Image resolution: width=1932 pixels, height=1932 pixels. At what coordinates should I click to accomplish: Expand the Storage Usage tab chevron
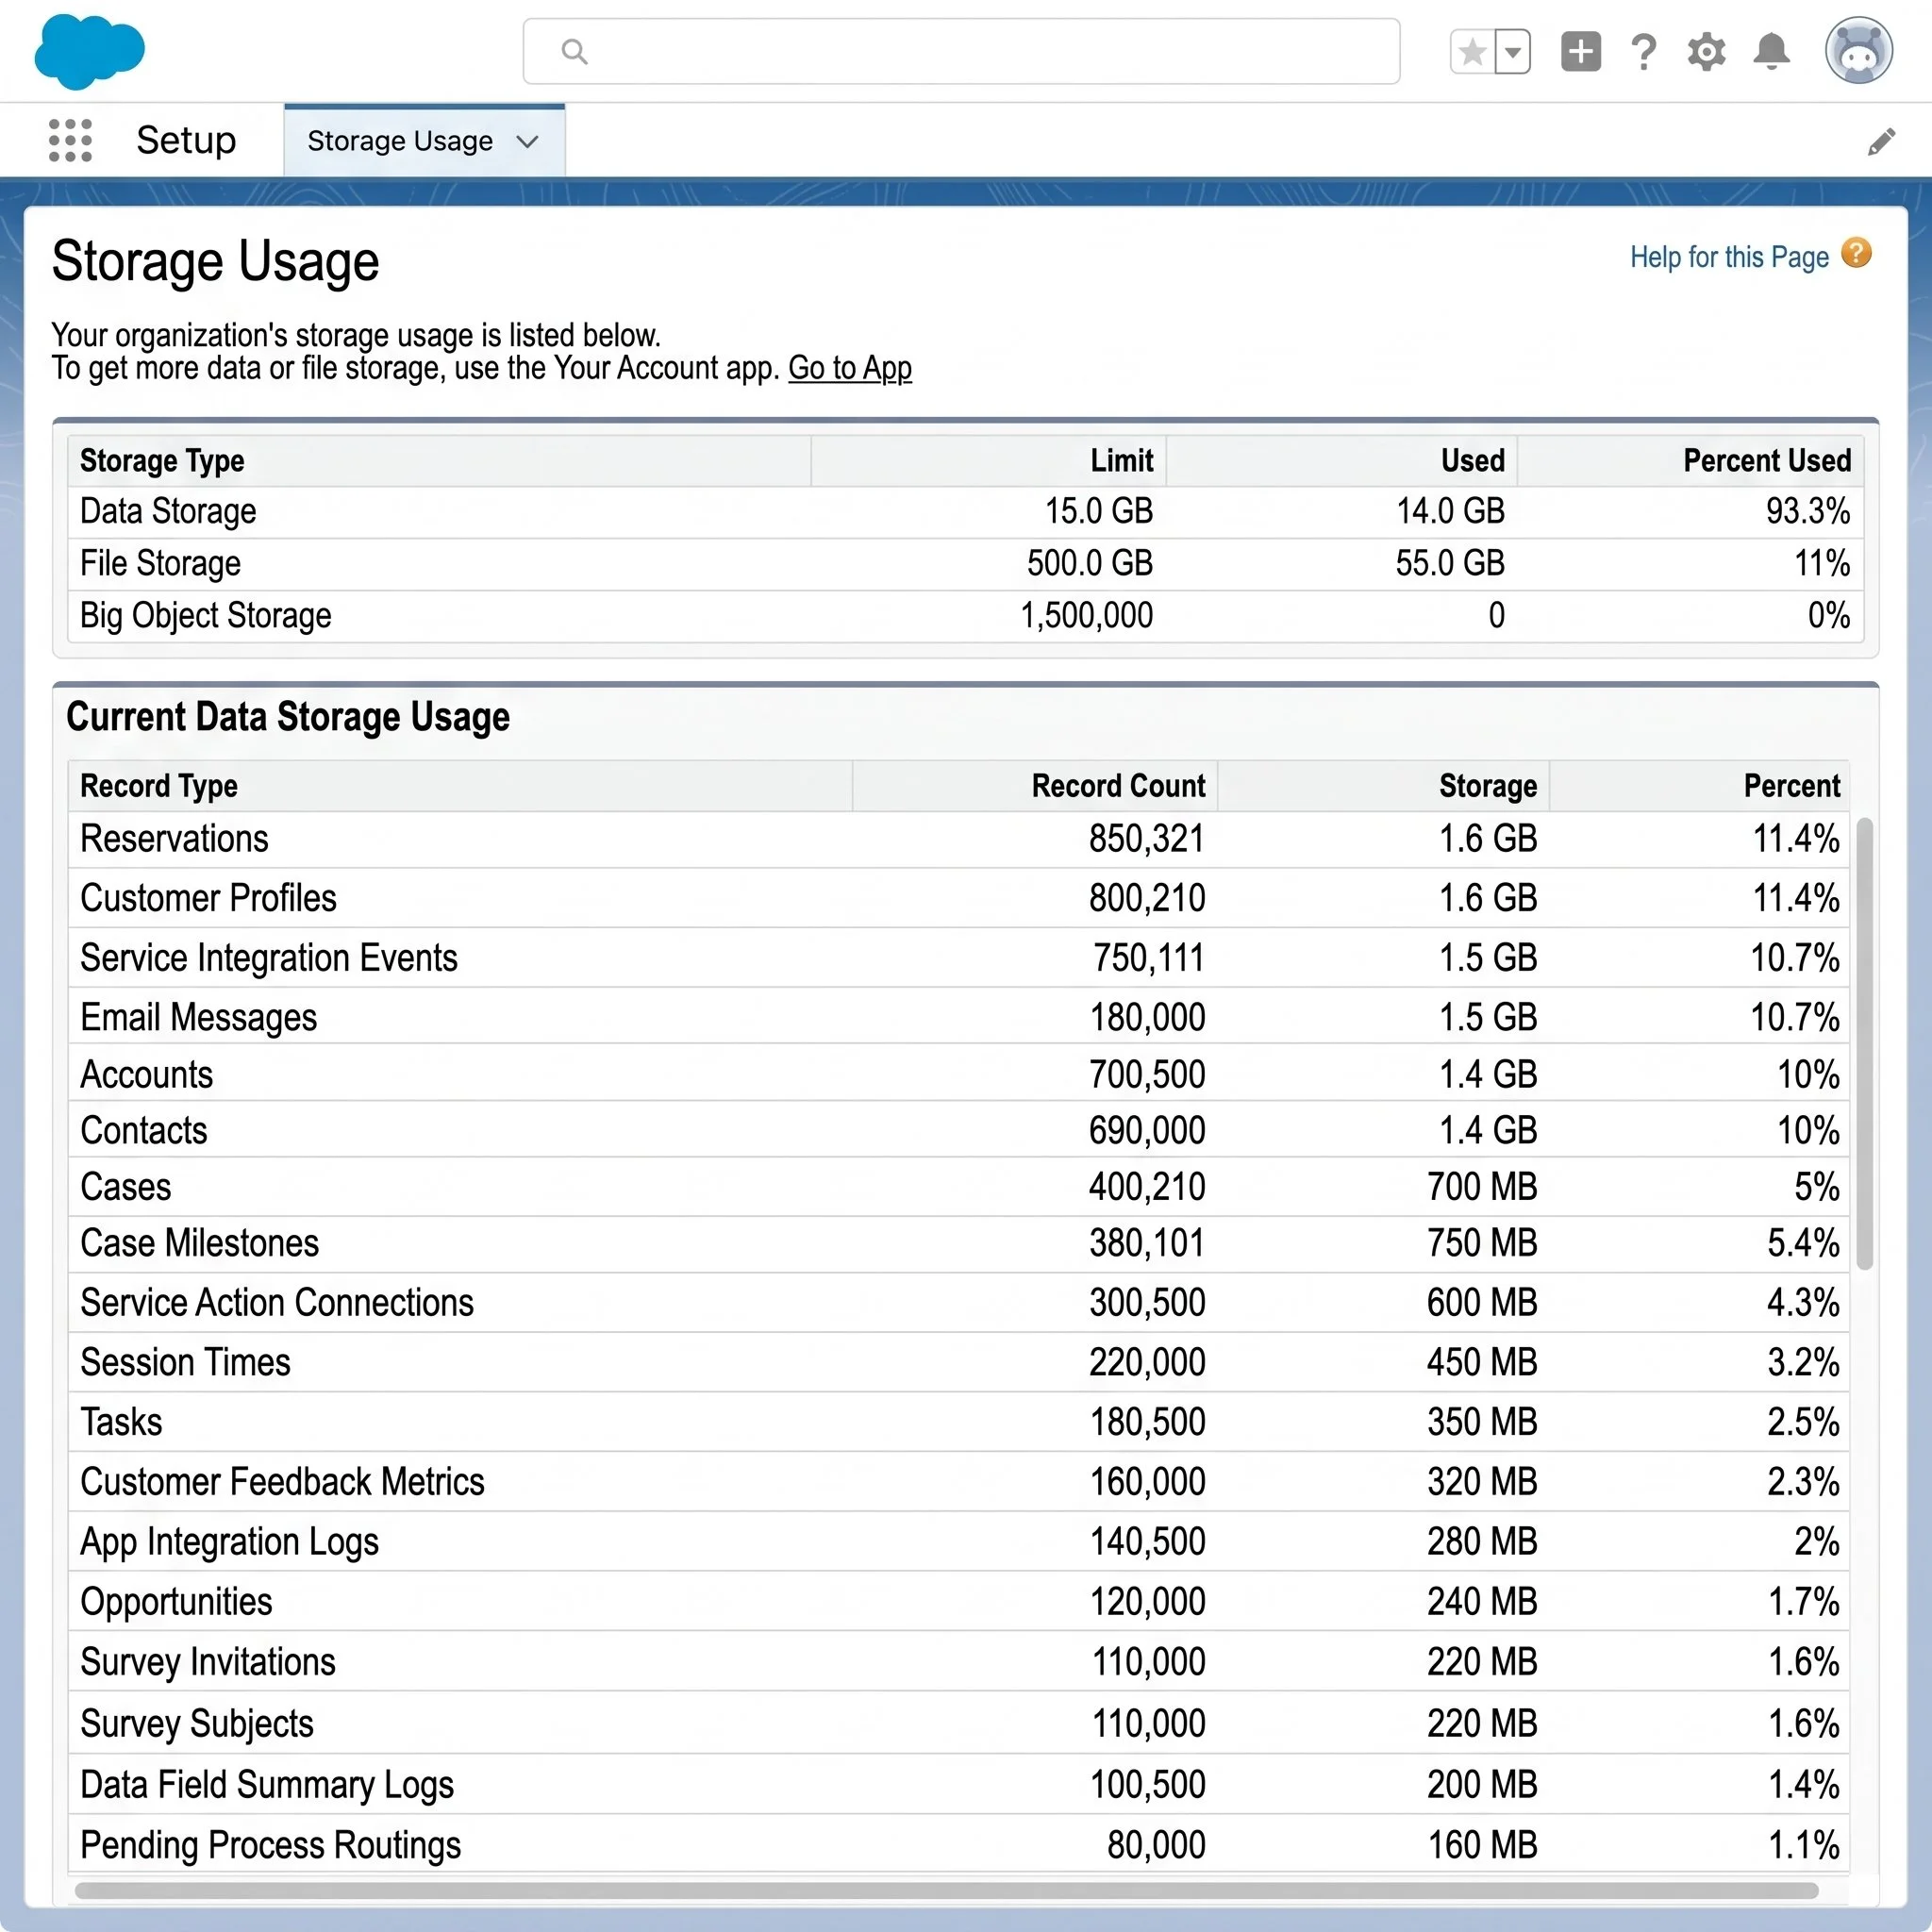pyautogui.click(x=527, y=141)
